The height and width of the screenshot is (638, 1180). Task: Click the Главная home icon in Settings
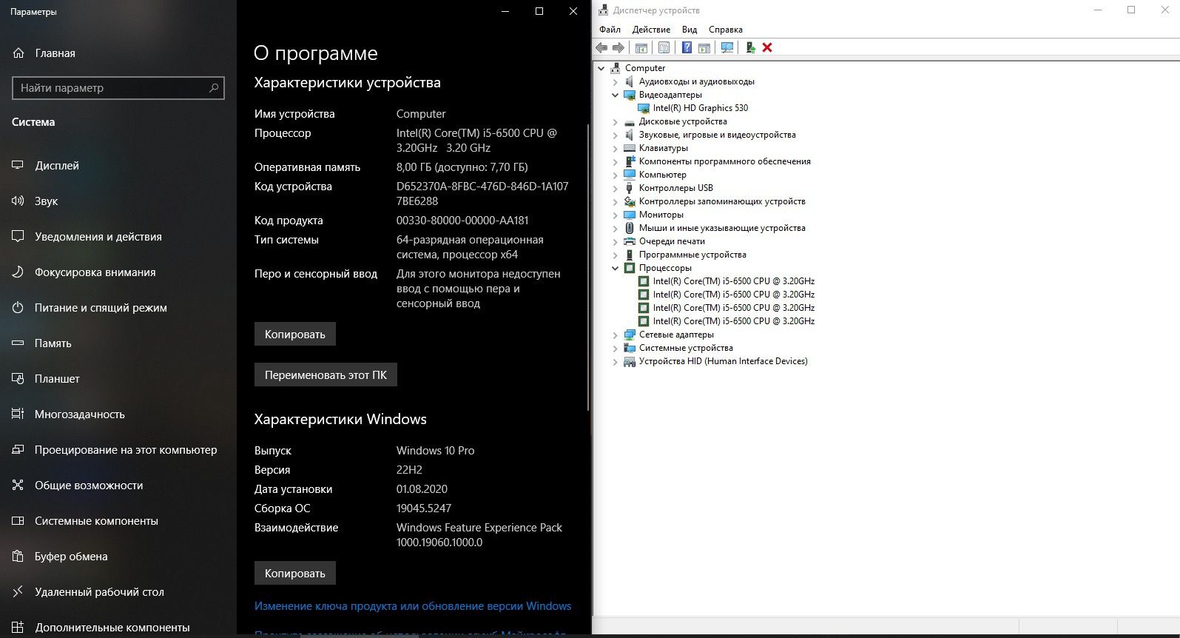coord(18,53)
